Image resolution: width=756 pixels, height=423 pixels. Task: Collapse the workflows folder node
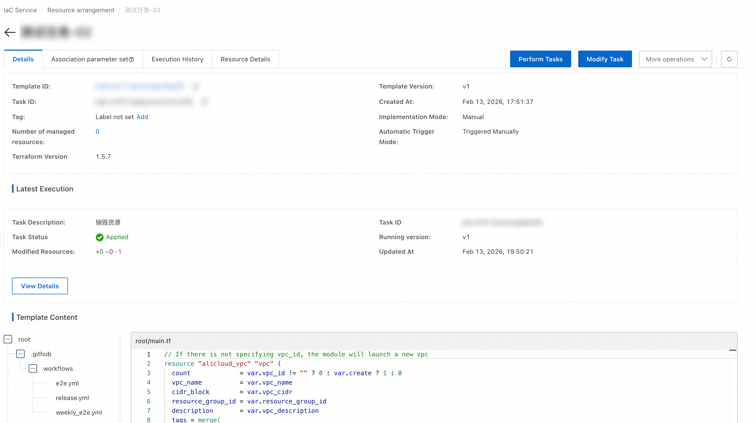[33, 369]
